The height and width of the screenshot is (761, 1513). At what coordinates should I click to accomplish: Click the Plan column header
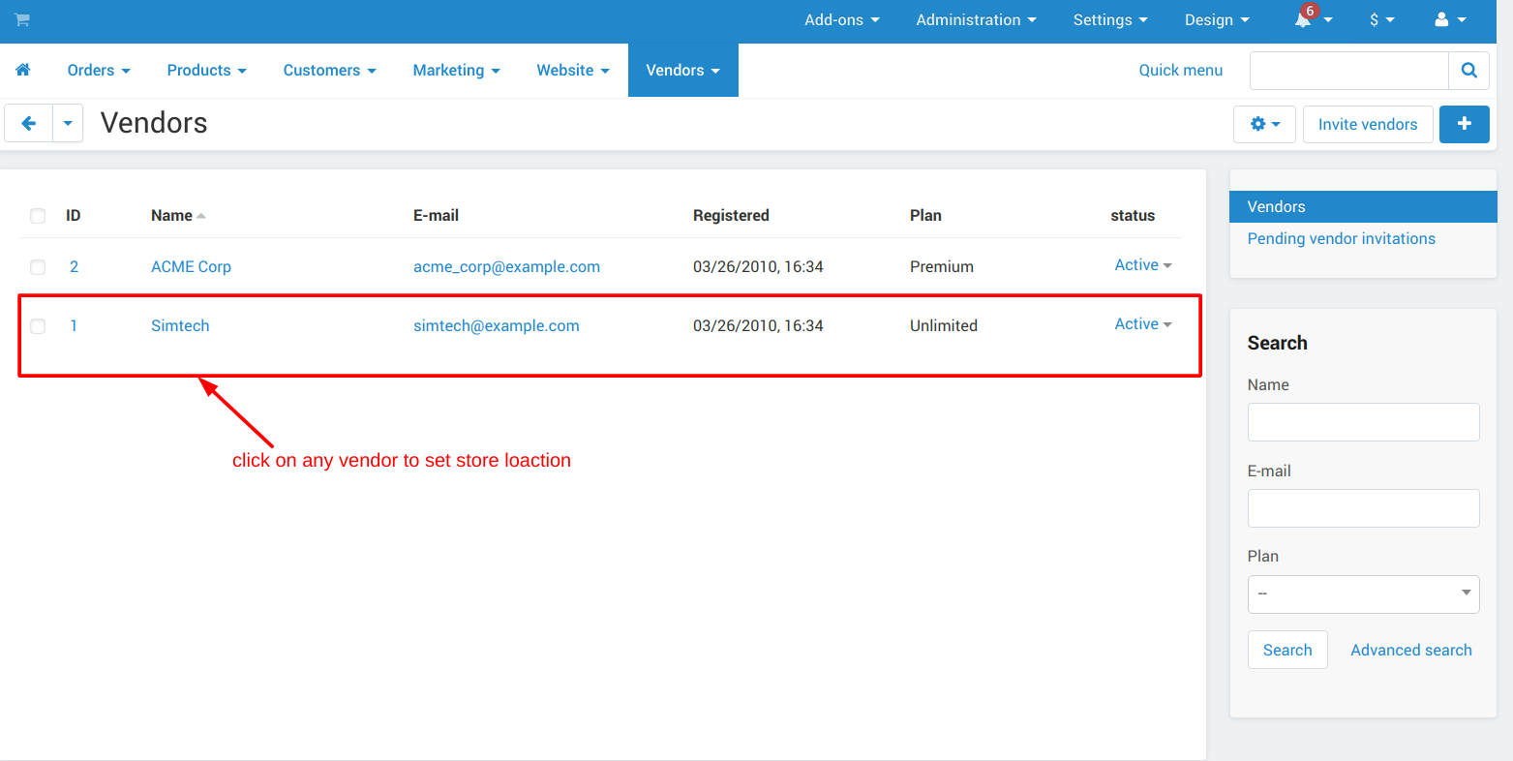pyautogui.click(x=925, y=215)
